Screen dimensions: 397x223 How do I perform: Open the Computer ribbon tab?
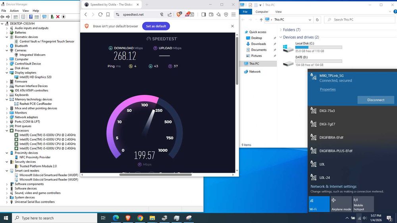(x=262, y=11)
